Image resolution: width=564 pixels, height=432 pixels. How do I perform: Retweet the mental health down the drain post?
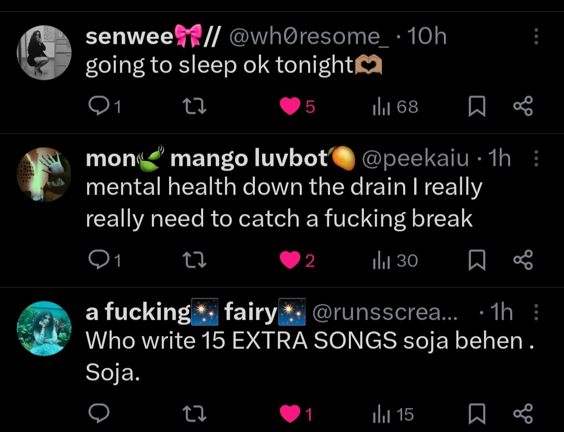pyautogui.click(x=194, y=260)
